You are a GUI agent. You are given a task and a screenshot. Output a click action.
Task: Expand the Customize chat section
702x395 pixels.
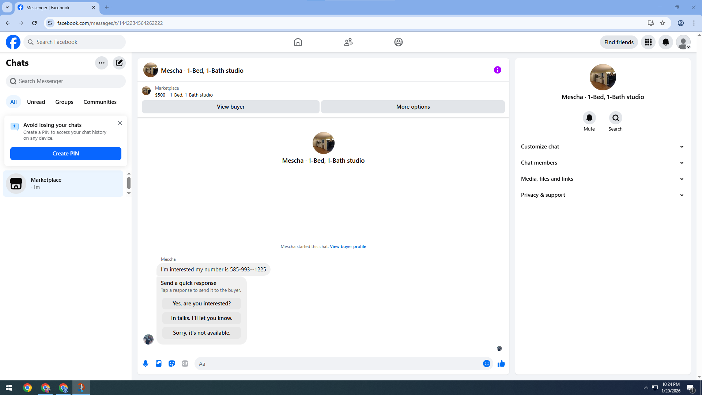tap(603, 147)
